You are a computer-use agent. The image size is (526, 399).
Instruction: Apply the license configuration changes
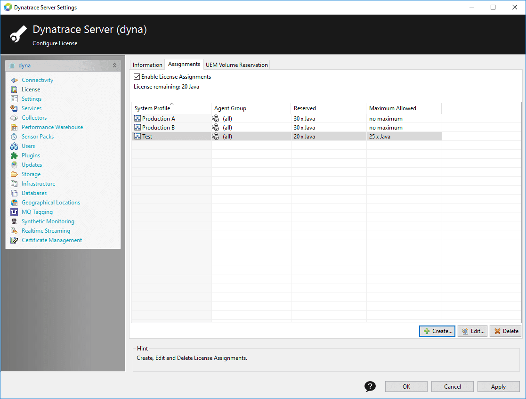tap(499, 387)
